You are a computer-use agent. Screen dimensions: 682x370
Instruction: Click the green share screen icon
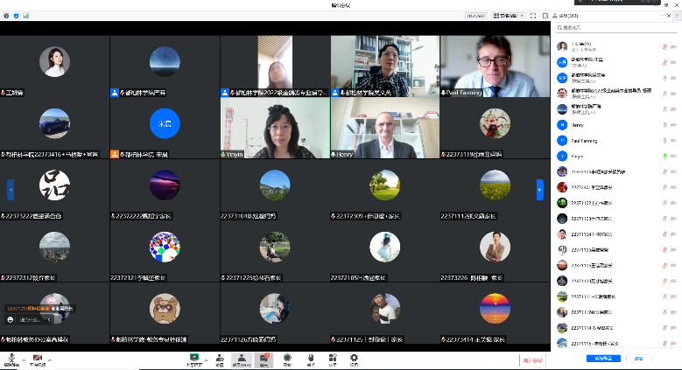coord(193,358)
